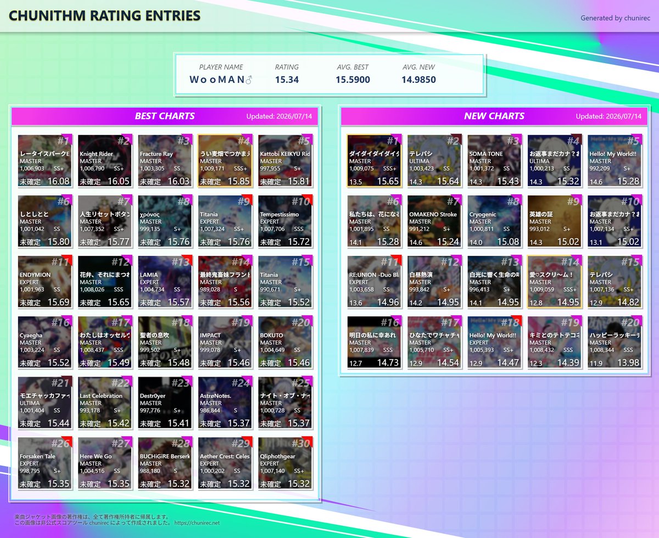
Task: Open the Knight Rider chart card
Action: point(105,161)
